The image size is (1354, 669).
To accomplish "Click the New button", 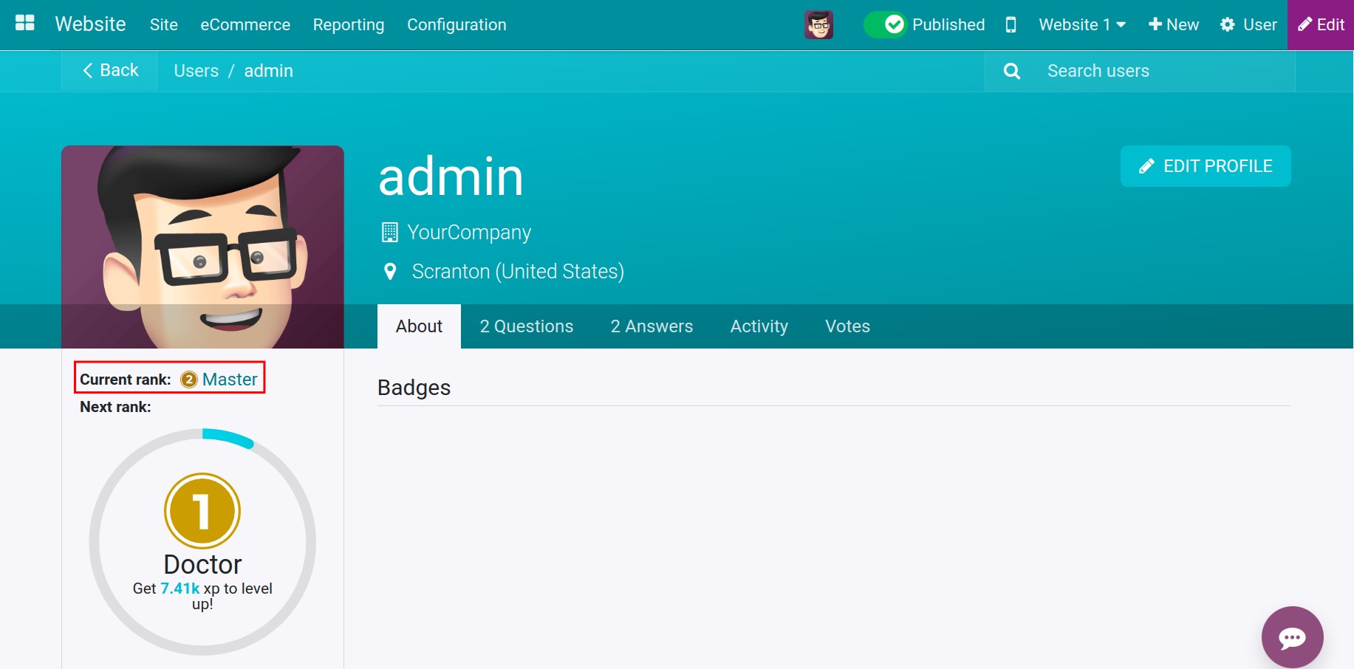I will point(1174,24).
